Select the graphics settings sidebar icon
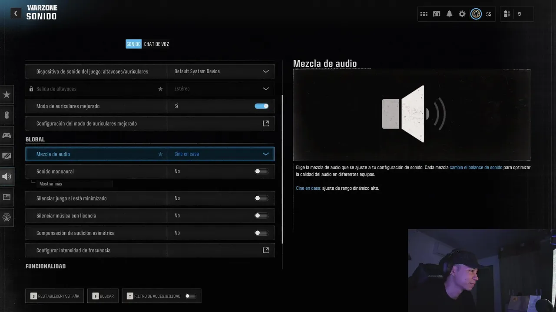 [7, 156]
